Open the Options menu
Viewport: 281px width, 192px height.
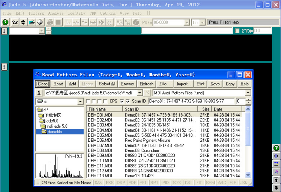coord(108,13)
